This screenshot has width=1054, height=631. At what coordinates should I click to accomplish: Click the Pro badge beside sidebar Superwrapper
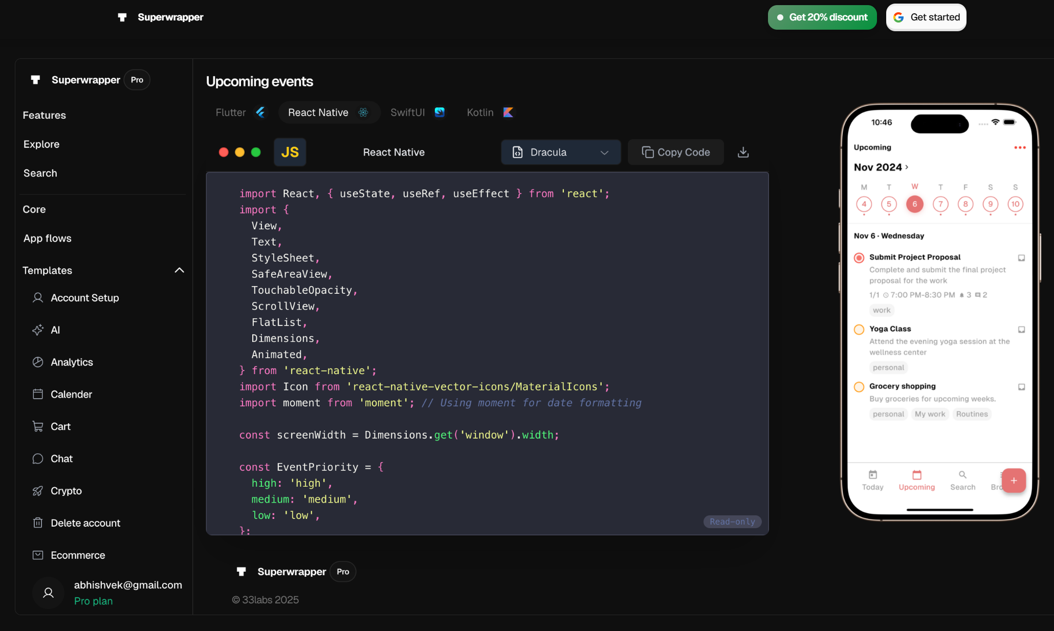tap(137, 80)
